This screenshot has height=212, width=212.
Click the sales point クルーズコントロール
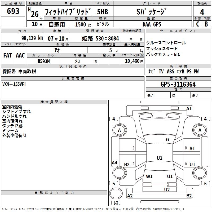[166, 43]
